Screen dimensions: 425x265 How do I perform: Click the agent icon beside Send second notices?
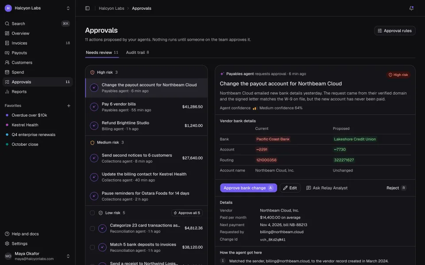coord(94,158)
